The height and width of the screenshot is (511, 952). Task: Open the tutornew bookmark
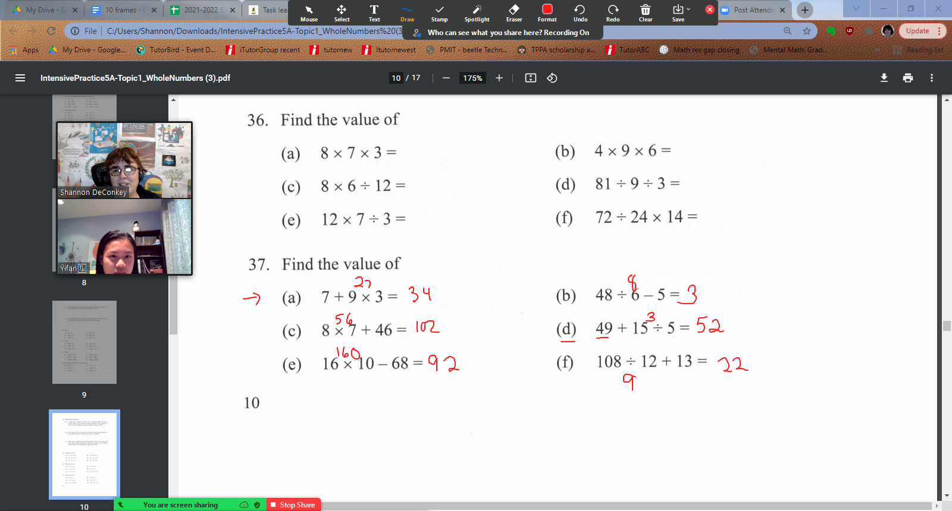point(331,50)
